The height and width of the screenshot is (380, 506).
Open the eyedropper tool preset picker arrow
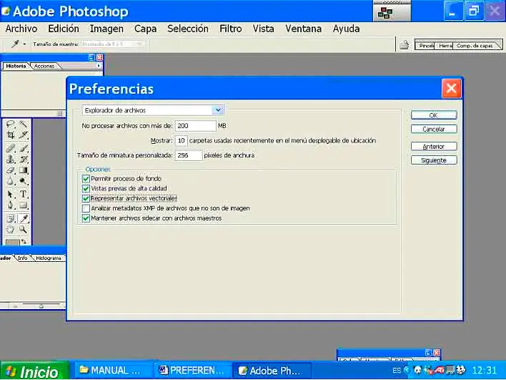(x=24, y=44)
